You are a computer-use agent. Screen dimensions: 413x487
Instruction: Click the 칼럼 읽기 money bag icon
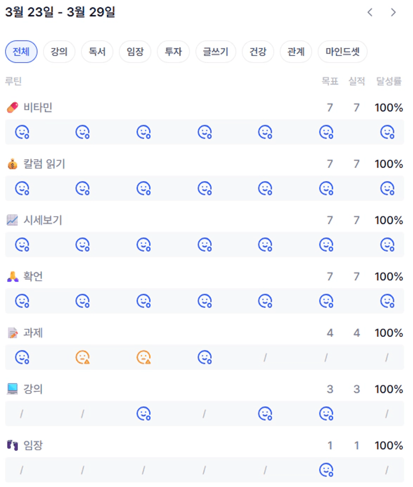pos(12,164)
